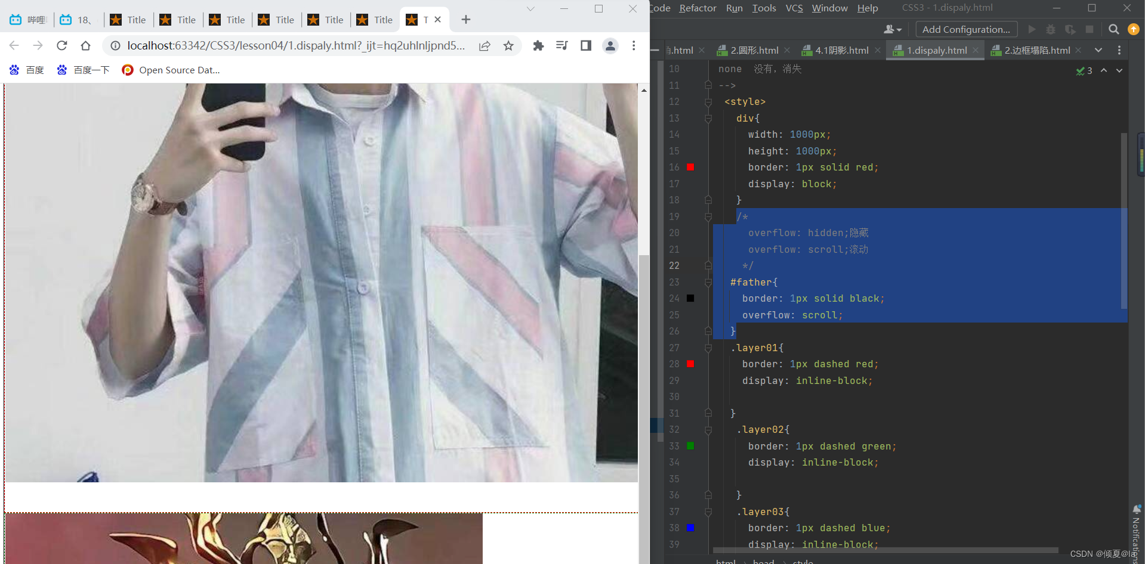The image size is (1145, 564).
Task: Run the project with play icon
Action: tap(1032, 29)
